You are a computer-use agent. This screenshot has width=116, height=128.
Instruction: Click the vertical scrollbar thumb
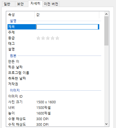pyautogui.click(x=107, y=31)
